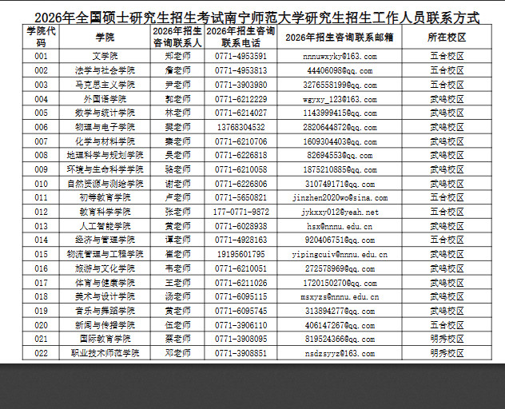The height and width of the screenshot is (409, 505).
Task: Click the '自然资源与测绘学院' cell
Action: coord(105,184)
